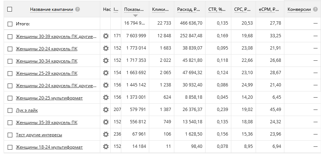Open campaign Тест другие интересы
The height and width of the screenshot is (154, 321).
tap(39, 135)
